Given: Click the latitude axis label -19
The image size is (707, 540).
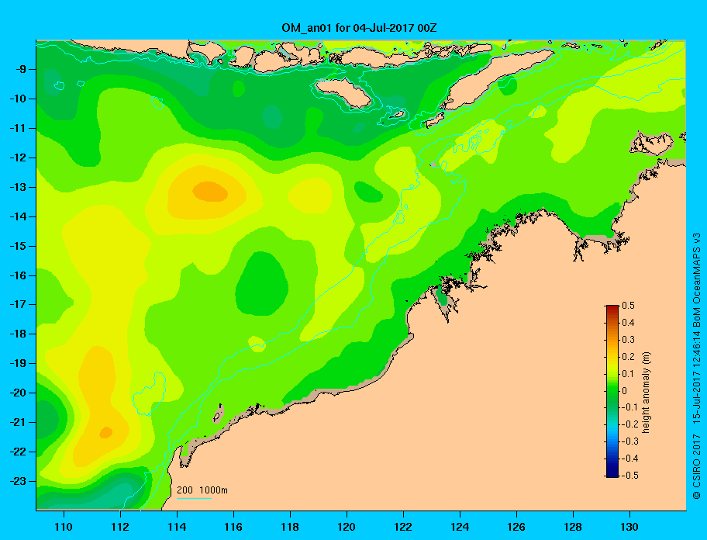Looking at the screenshot, I should [17, 363].
